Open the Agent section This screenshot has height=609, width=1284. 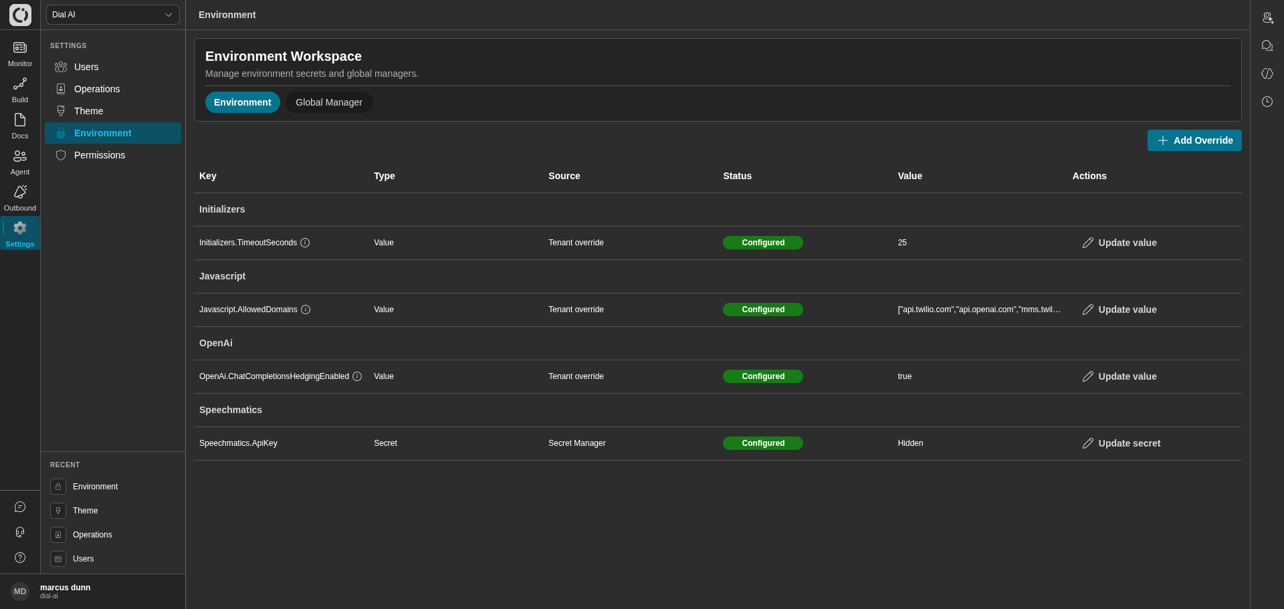pyautogui.click(x=20, y=162)
